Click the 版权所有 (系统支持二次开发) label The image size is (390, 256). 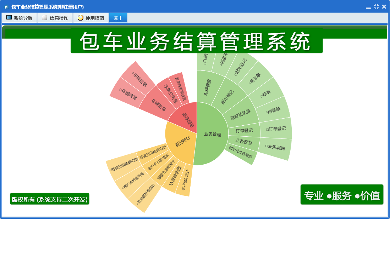tap(49, 199)
